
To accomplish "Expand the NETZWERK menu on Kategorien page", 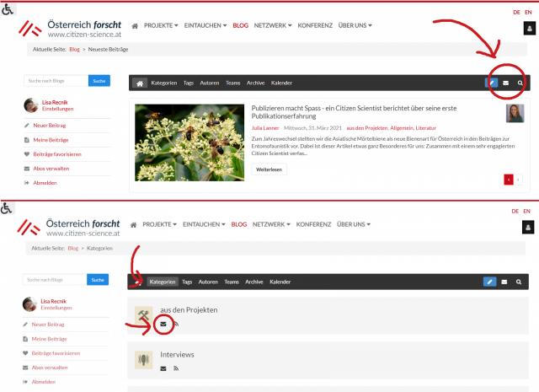I will (x=271, y=225).
